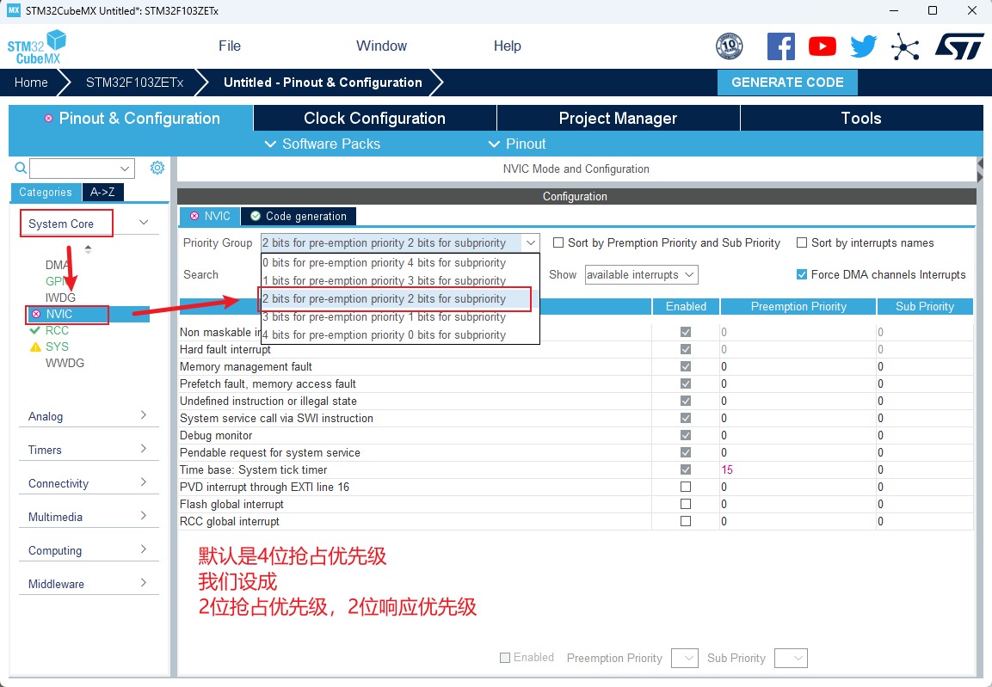Select RCC in System Core list
Image resolution: width=992 pixels, height=687 pixels.
pyautogui.click(x=57, y=330)
